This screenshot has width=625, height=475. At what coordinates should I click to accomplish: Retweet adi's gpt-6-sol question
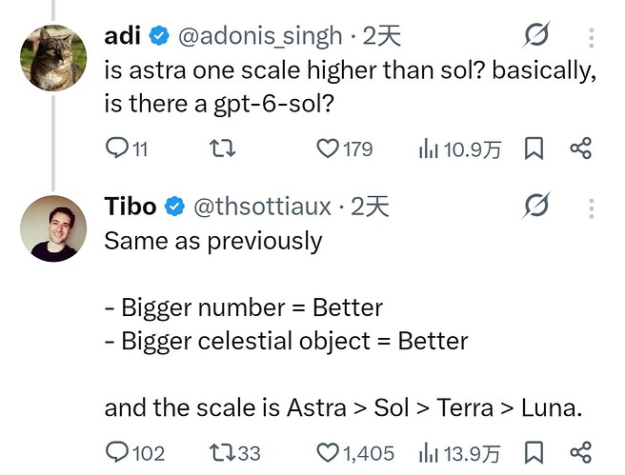[x=222, y=148]
